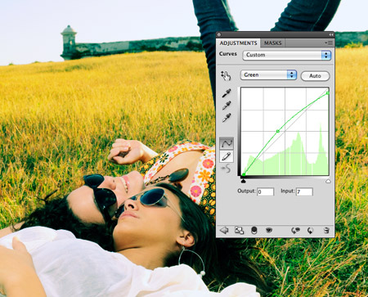Toggle clip to layer circle icon
Screen dimensions: 368x297
pyautogui.click(x=254, y=231)
